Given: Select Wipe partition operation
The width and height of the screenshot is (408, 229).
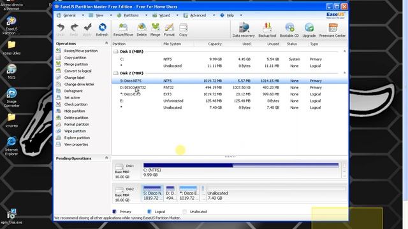Looking at the screenshot, I should click(x=75, y=131).
